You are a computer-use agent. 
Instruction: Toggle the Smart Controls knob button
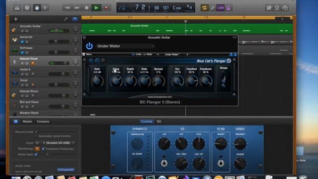pos(37,8)
